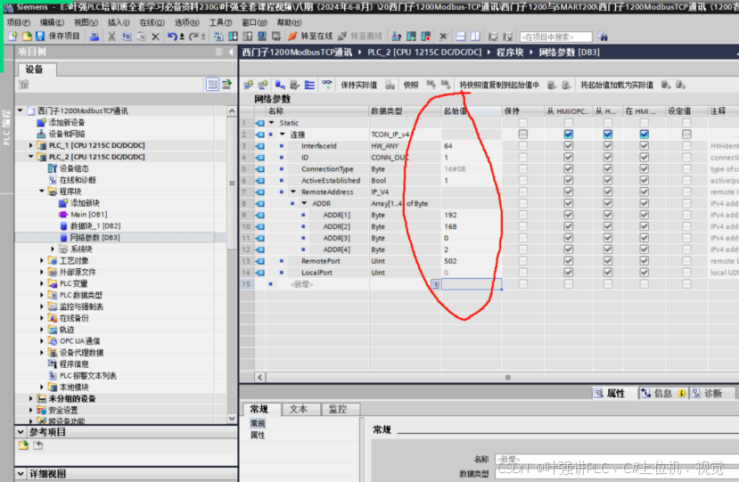The width and height of the screenshot is (739, 482).
Task: Toggle the Retain checkbox for the 连接 row
Action: (522, 135)
